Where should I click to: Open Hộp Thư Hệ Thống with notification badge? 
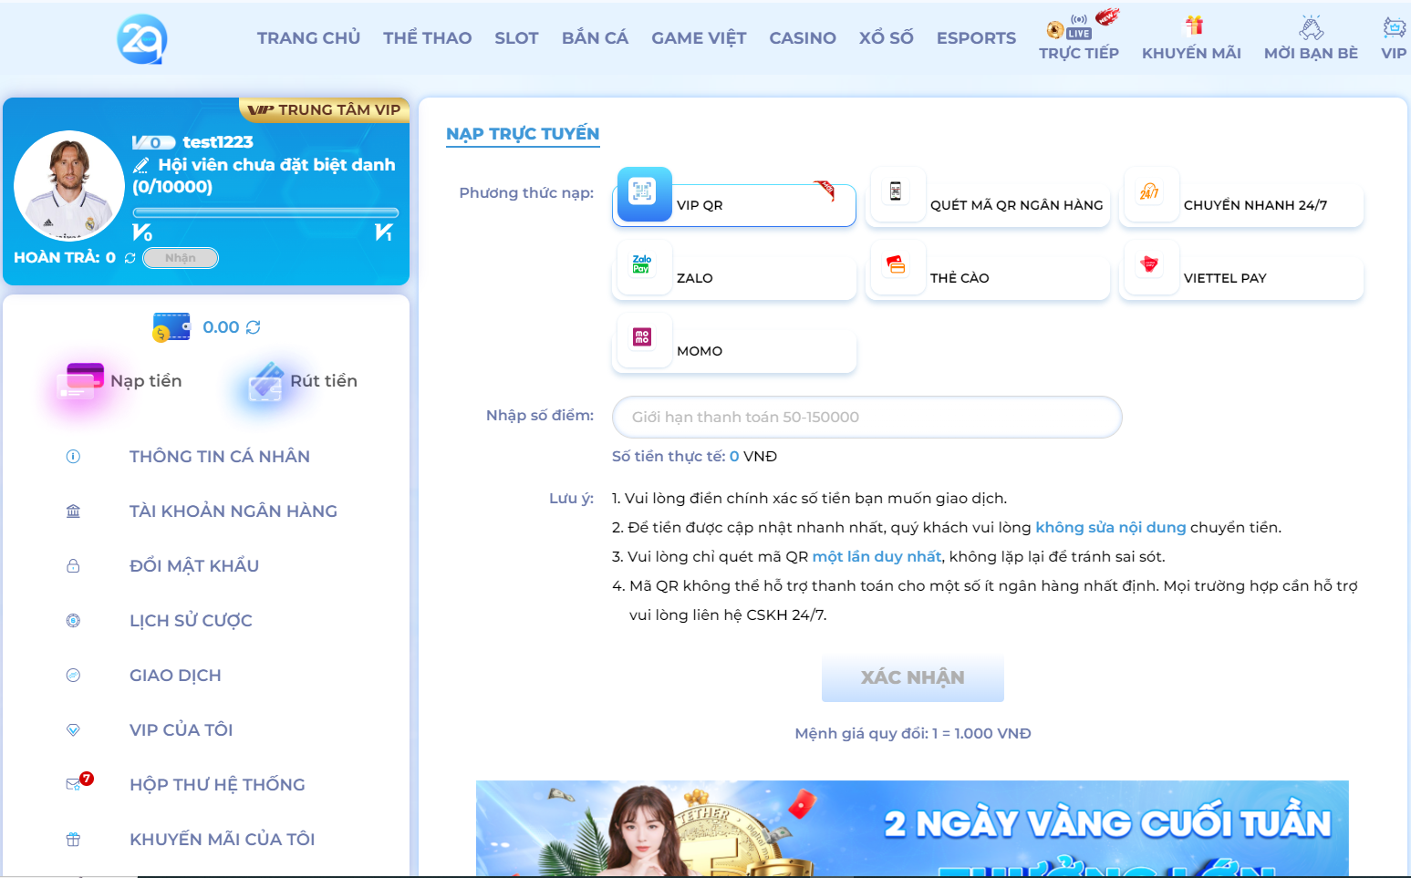[x=216, y=784]
